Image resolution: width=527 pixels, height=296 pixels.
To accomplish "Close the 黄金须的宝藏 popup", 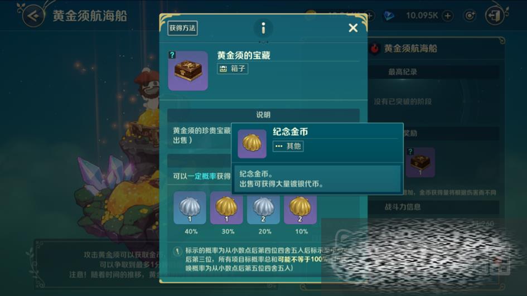I will coord(353,28).
